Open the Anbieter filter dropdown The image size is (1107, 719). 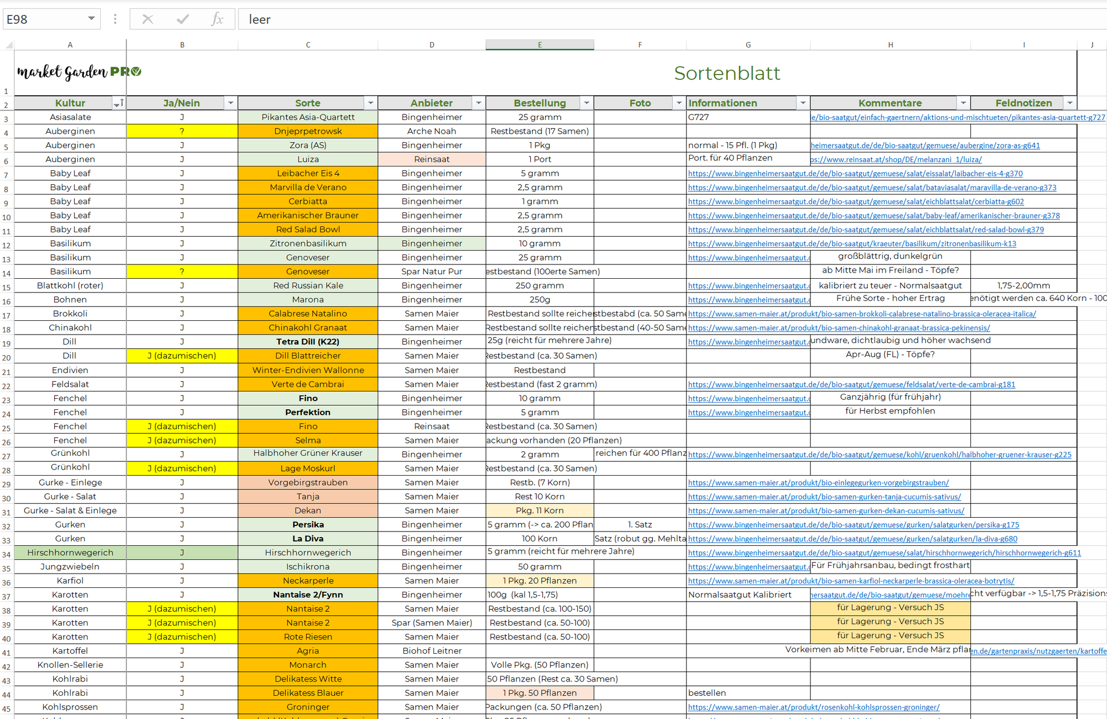point(478,103)
